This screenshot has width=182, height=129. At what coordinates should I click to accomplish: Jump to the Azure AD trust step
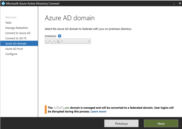pos(14,49)
